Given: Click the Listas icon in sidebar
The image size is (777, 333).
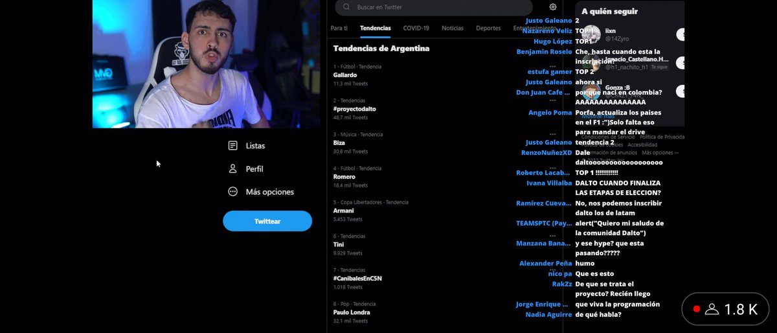Looking at the screenshot, I should pyautogui.click(x=233, y=146).
